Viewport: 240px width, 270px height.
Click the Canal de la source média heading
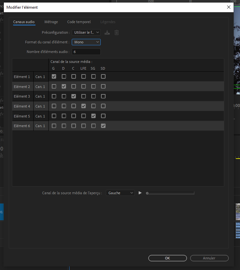point(71,62)
